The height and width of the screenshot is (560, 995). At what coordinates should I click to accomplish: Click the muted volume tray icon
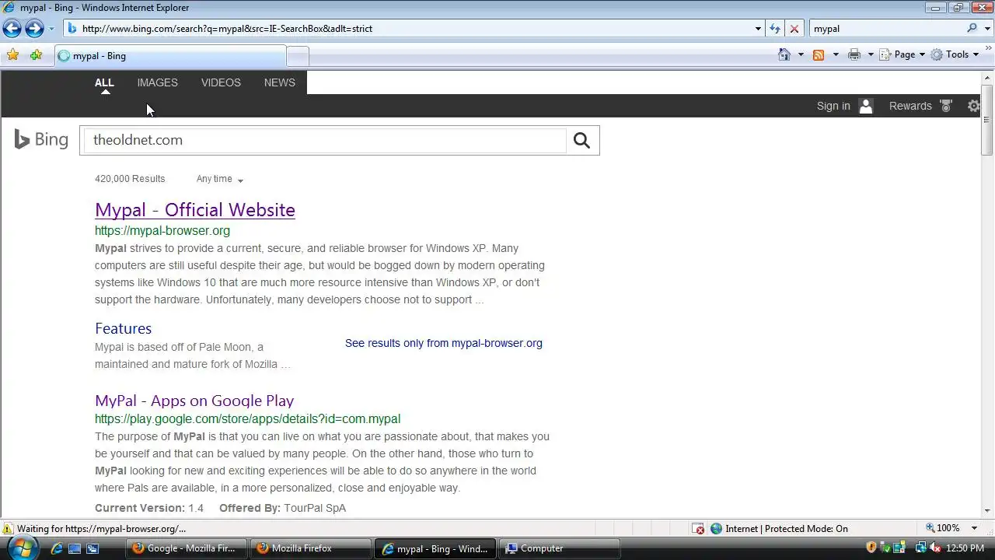tap(934, 548)
